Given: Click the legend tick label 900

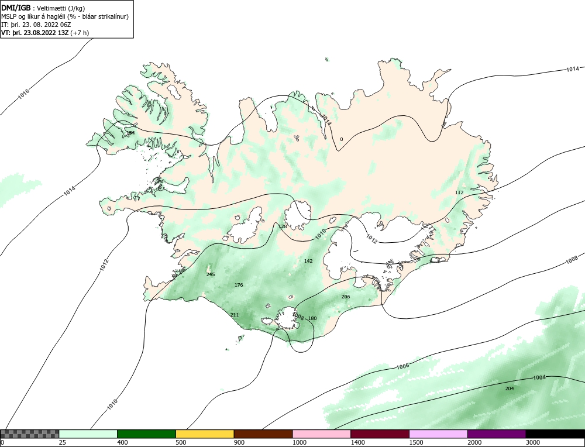Looking at the screenshot, I should [x=239, y=442].
